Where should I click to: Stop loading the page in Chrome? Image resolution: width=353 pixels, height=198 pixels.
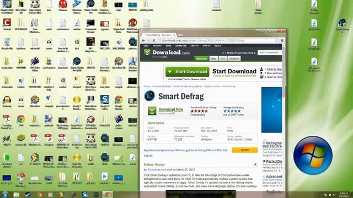[x=154, y=40]
